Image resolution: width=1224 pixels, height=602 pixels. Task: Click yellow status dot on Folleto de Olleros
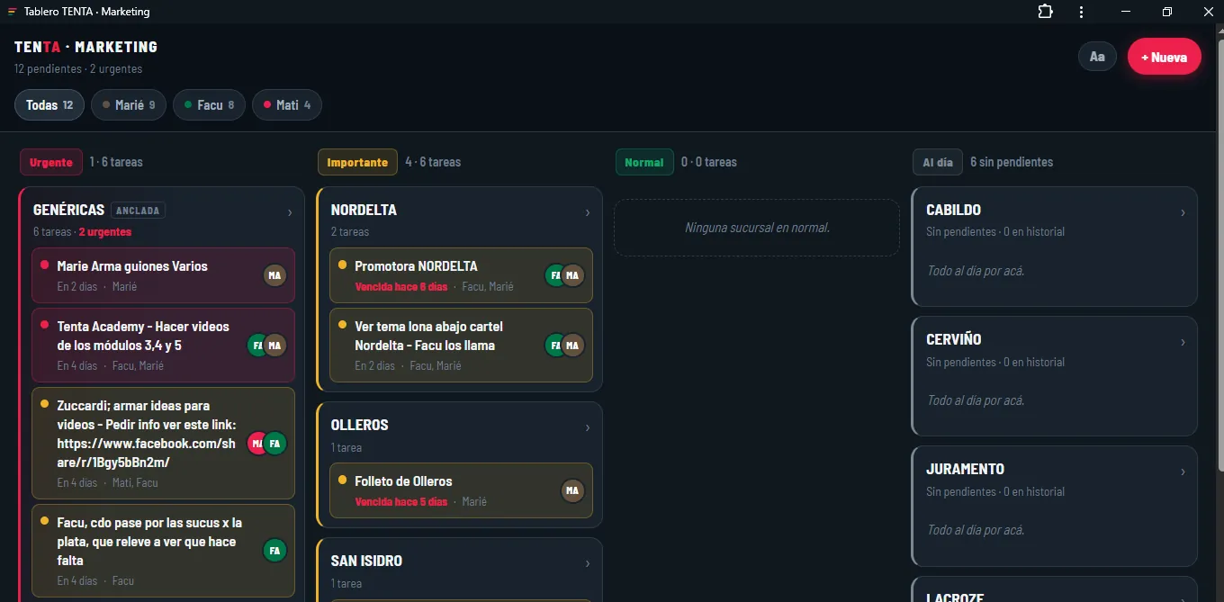342,480
